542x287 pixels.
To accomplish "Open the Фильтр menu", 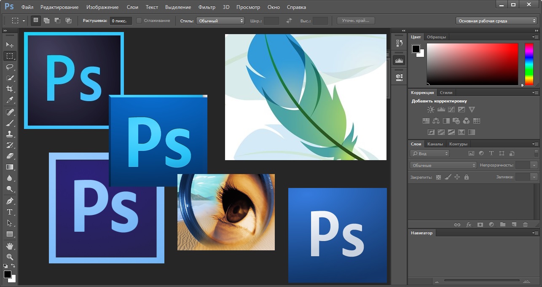I will (x=207, y=7).
